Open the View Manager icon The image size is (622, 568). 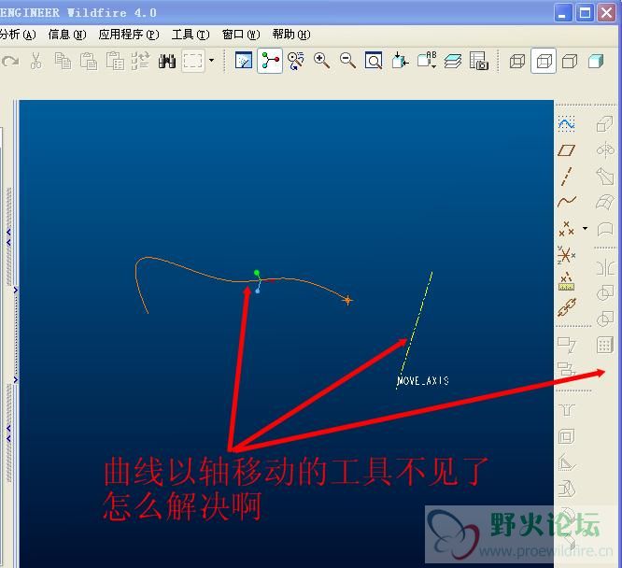click(478, 61)
